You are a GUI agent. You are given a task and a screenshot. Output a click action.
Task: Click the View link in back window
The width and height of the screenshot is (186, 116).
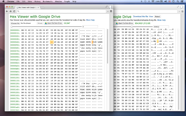[x=151, y=17]
